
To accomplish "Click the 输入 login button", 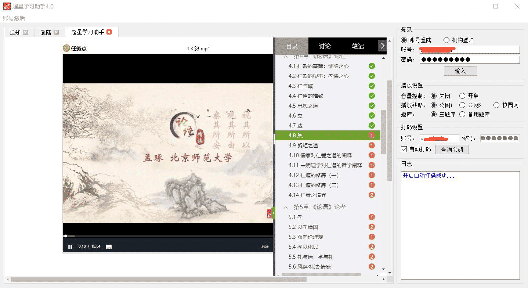I will click(460, 71).
